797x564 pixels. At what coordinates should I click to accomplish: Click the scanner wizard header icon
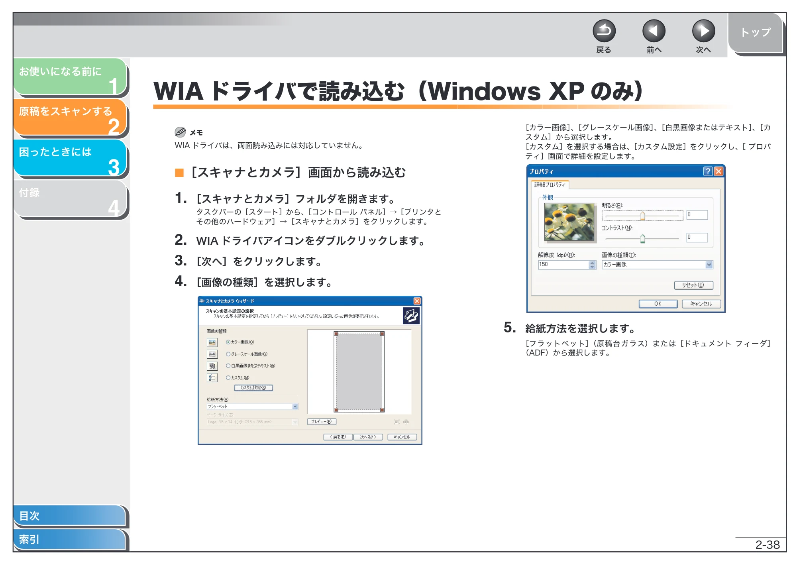pos(411,316)
